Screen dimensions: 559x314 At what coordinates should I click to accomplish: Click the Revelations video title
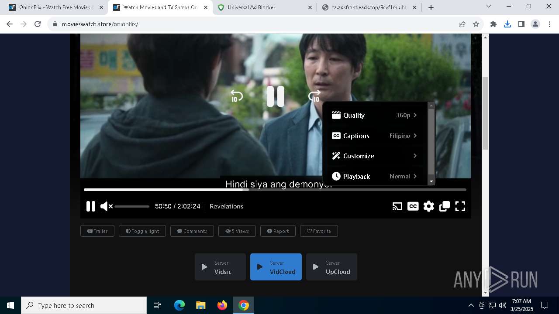pyautogui.click(x=226, y=206)
